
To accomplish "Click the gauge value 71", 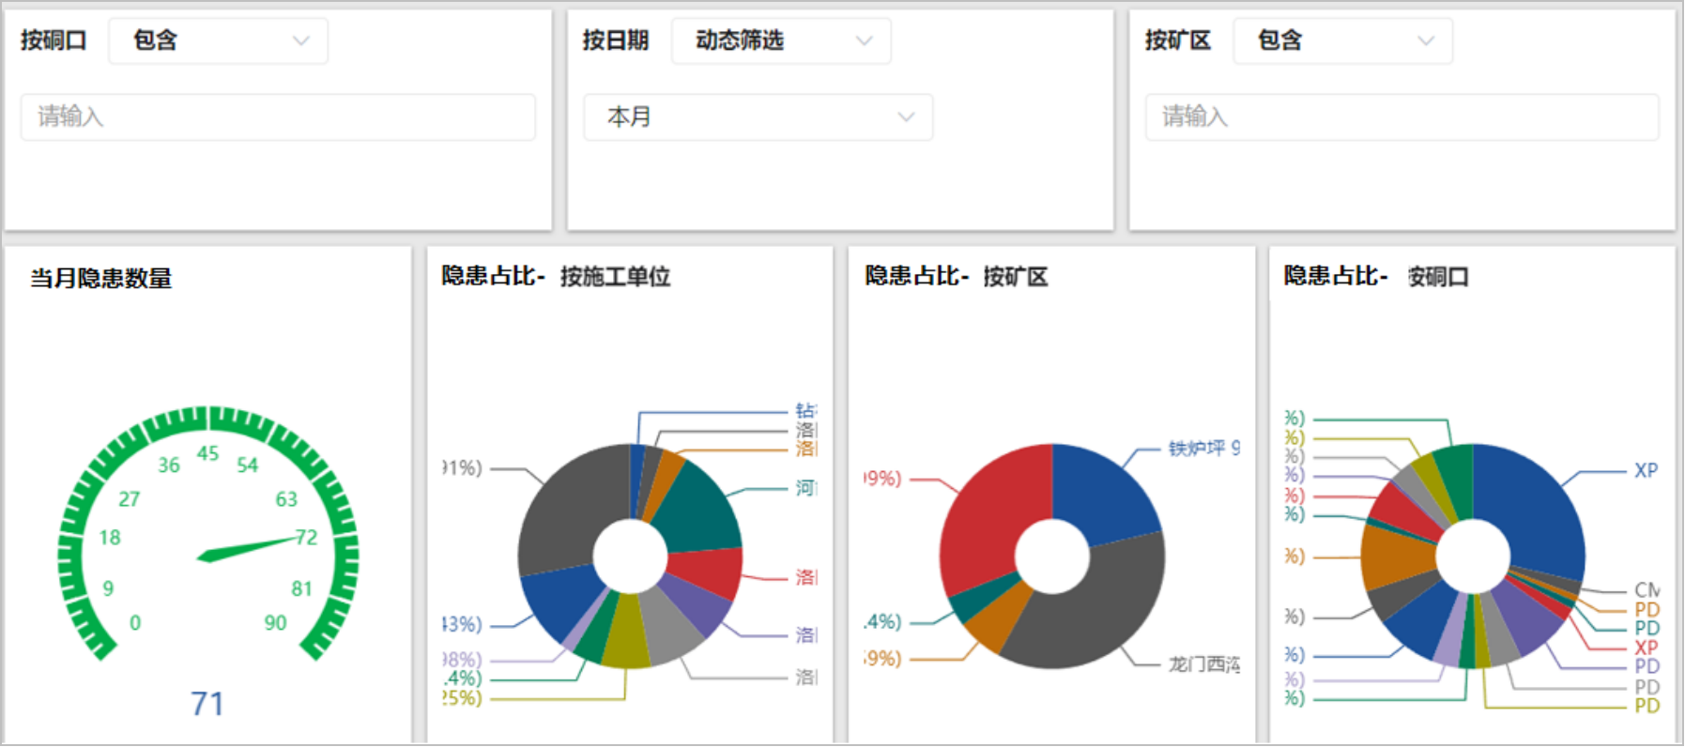I will click(207, 704).
